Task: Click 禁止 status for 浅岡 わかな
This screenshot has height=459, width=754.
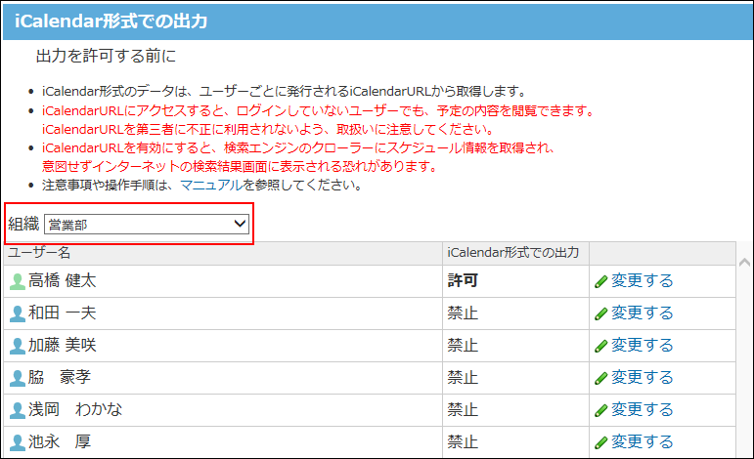Action: 463,409
